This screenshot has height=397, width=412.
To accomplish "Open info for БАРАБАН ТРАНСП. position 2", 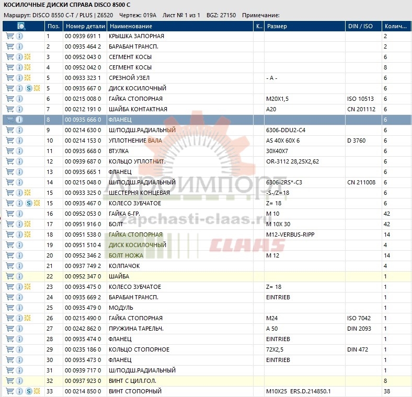I will (x=19, y=46).
